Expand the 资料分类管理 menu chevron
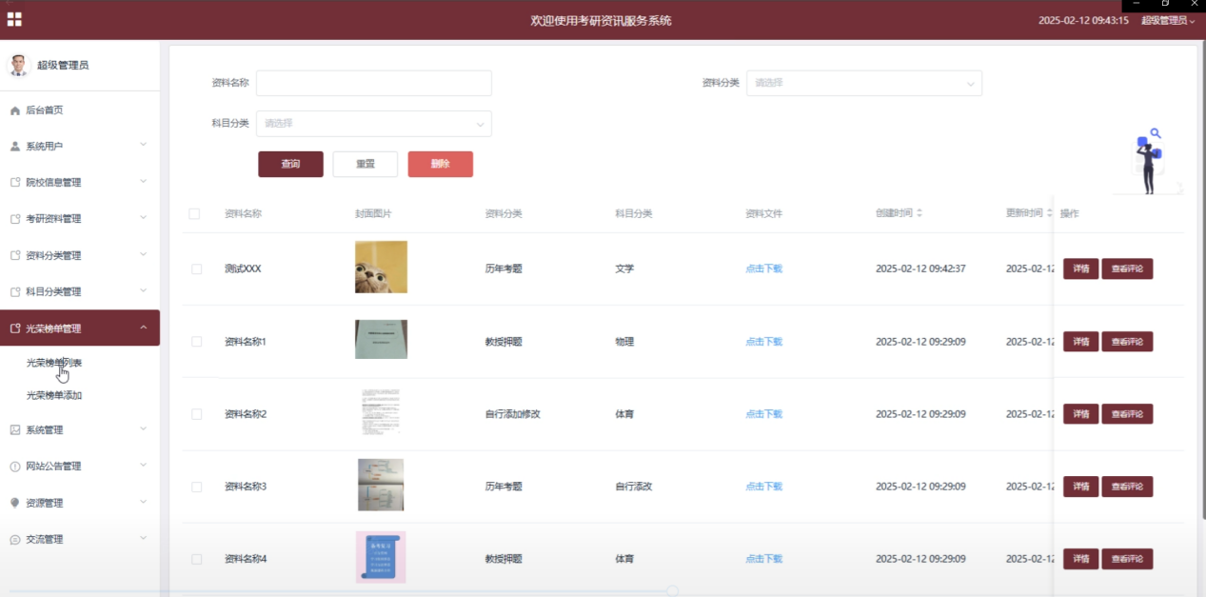Screen dimensions: 1206x597 point(143,254)
